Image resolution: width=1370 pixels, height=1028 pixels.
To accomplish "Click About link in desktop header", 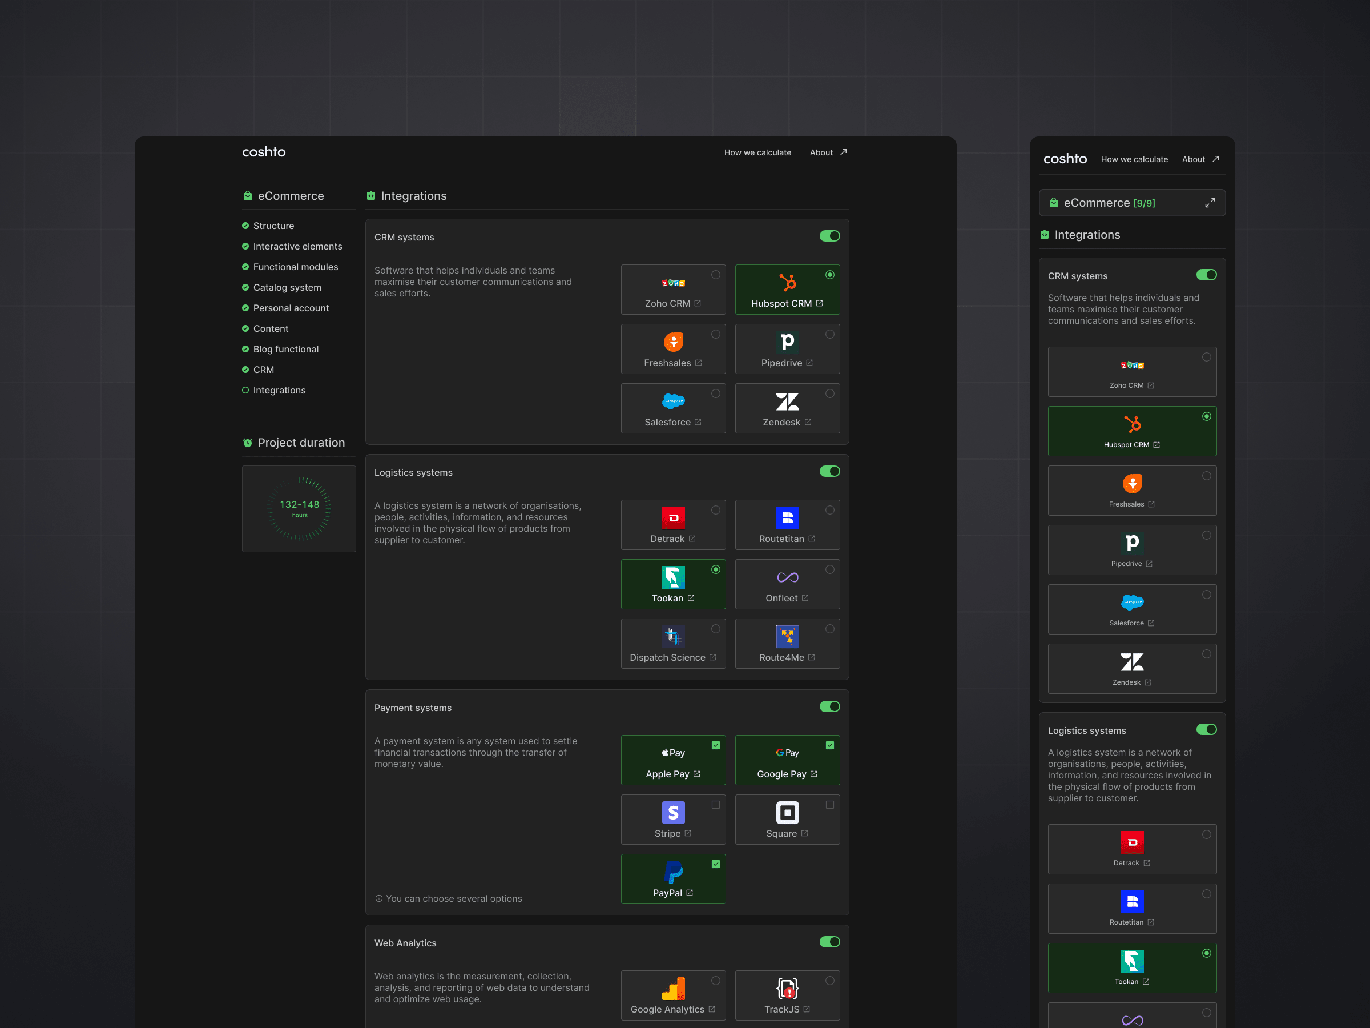I will click(821, 153).
